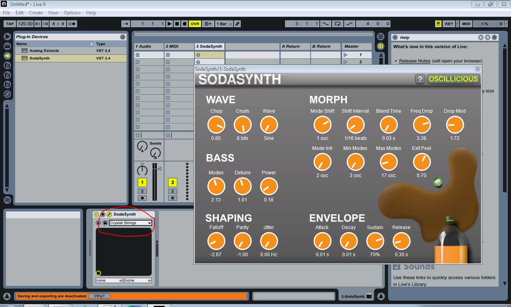The image size is (511, 307).
Task: Click the Sustain knob
Action: pos(375,241)
